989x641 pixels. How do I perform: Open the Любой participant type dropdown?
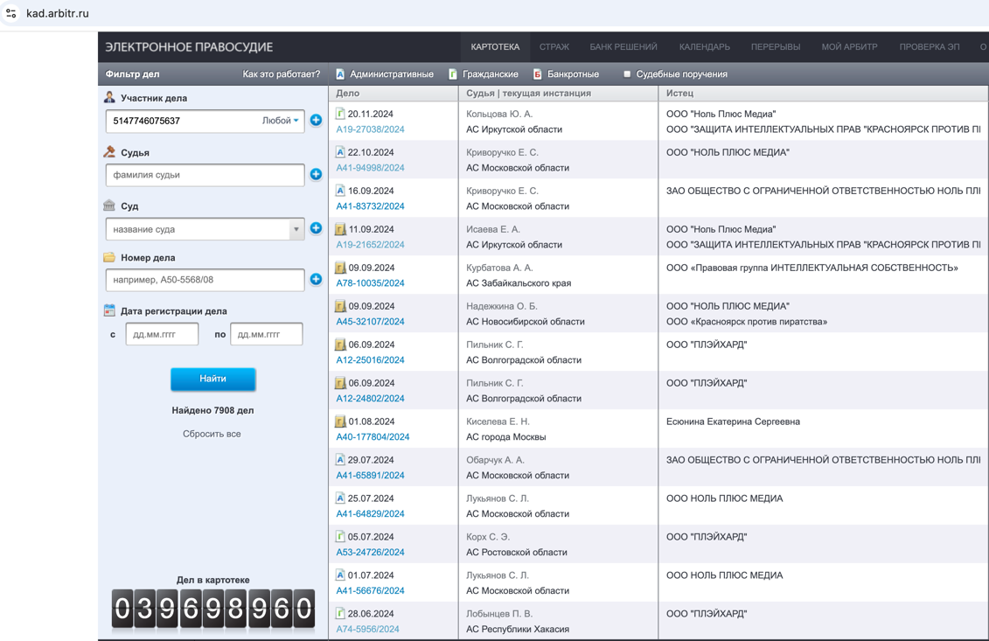[281, 121]
